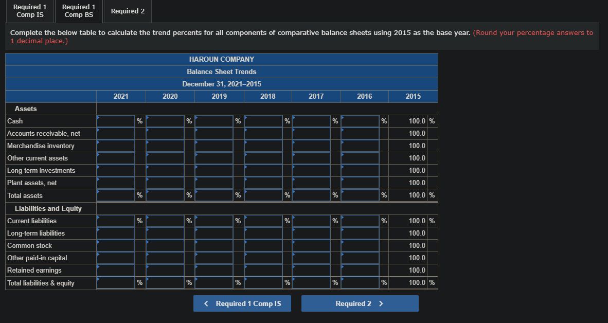608x323 pixels.
Task: Click the Long-term liabilities cell for 2019
Action: pyautogui.click(x=213, y=233)
